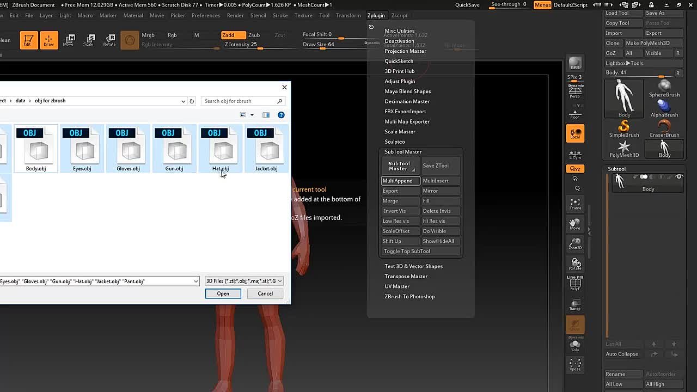Toggle Body subtool eye visibility

679,177
